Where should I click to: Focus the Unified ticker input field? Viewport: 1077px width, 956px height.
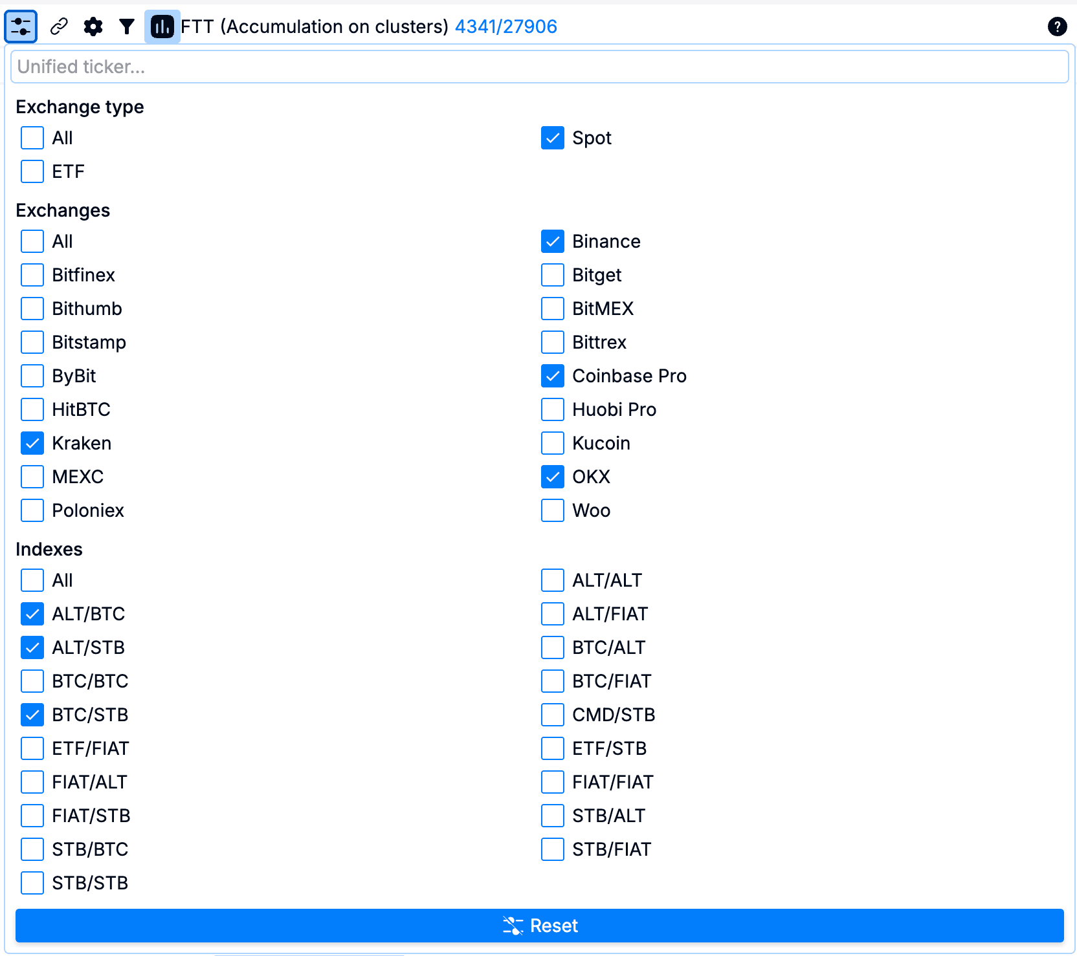coord(539,67)
